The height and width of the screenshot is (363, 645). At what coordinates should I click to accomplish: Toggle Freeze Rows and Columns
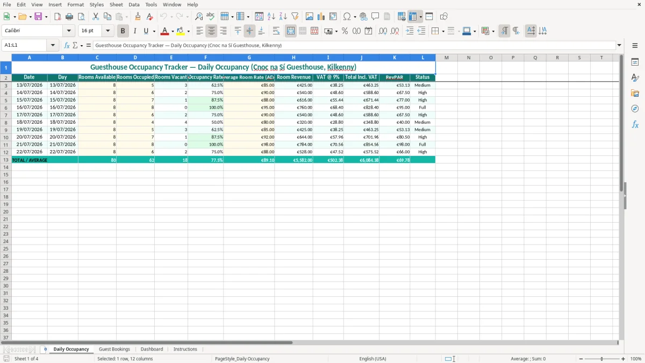[x=413, y=17]
